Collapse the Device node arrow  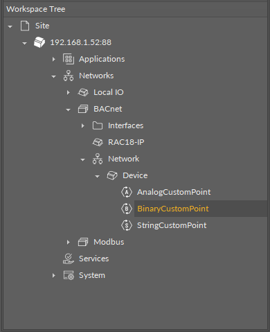coord(97,176)
